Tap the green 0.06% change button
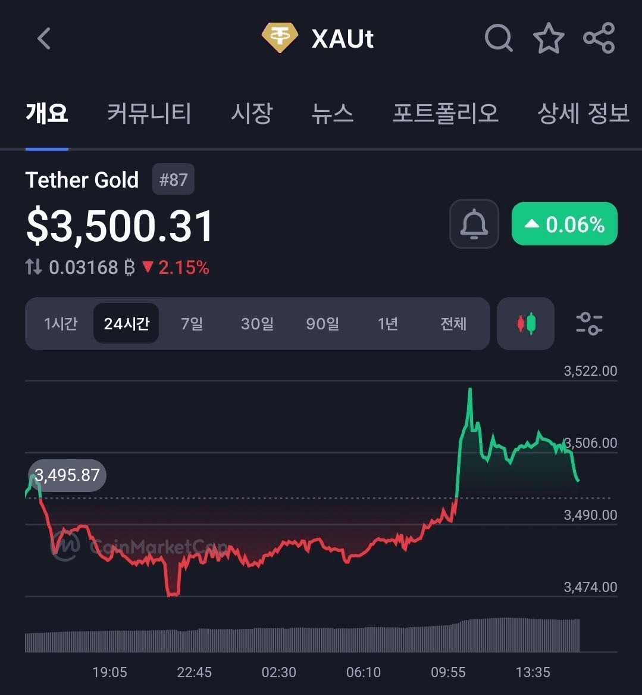 point(565,224)
